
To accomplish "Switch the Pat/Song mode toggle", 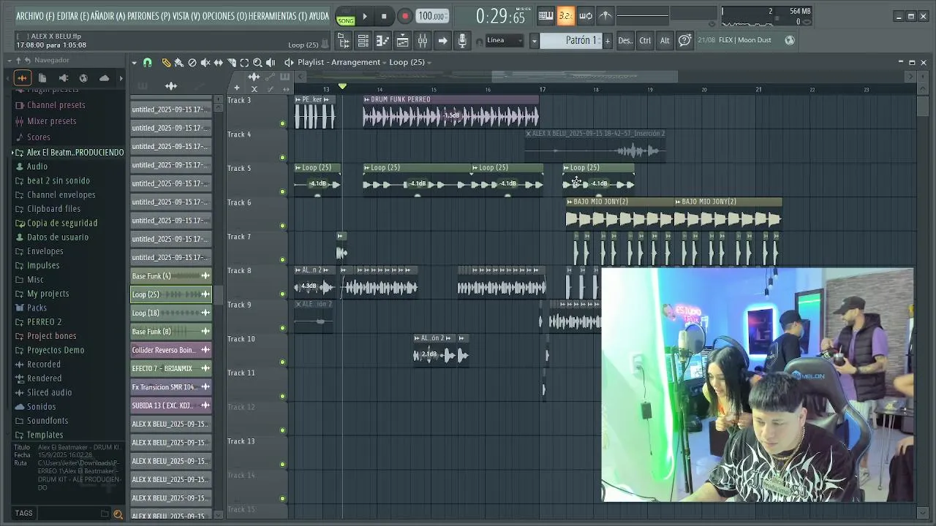I will pyautogui.click(x=346, y=16).
